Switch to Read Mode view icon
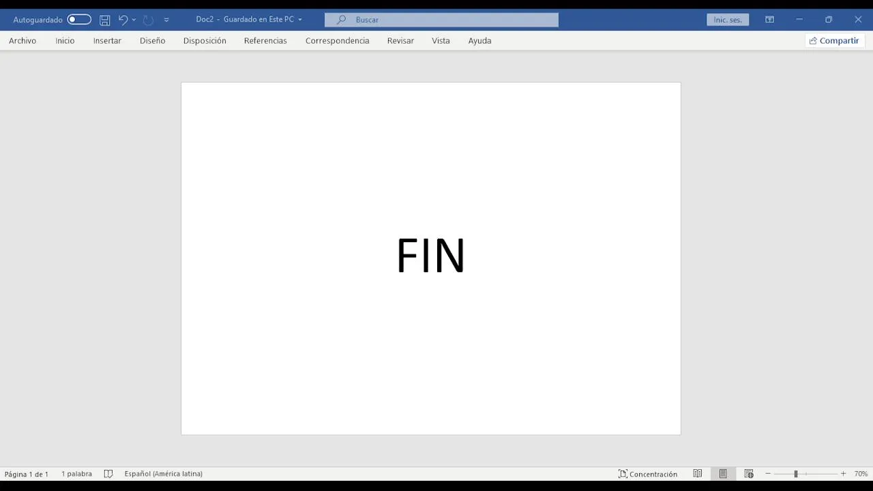This screenshot has height=491, width=873. tap(698, 474)
